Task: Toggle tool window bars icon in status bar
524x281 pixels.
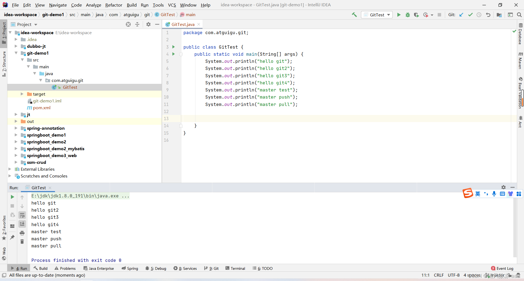Action: (x=4, y=275)
